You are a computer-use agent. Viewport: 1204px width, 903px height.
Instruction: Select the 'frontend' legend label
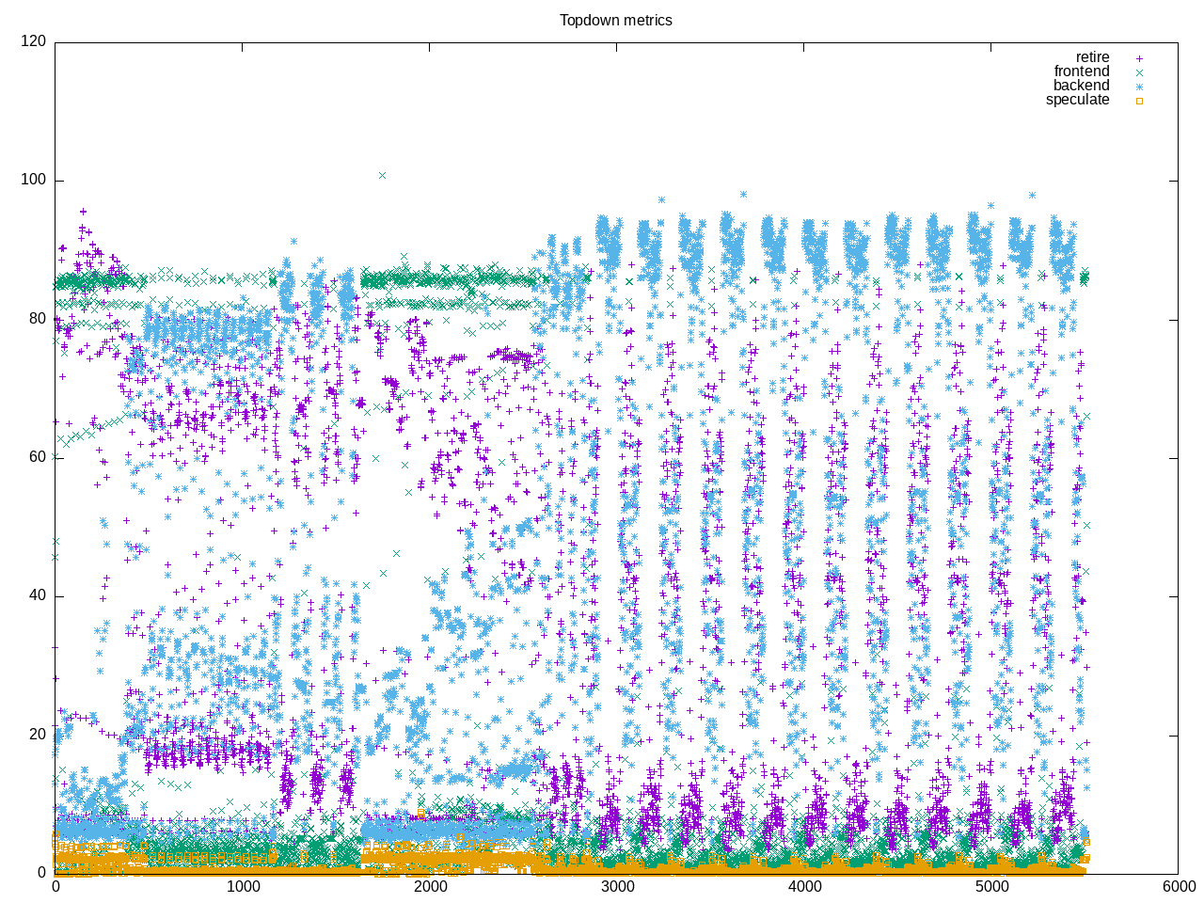click(x=1081, y=71)
